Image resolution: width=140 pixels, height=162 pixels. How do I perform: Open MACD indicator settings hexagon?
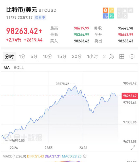(x=85, y=156)
